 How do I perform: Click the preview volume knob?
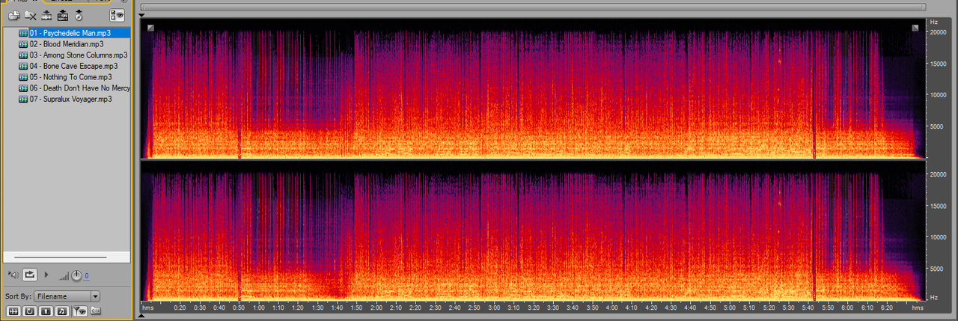tap(76, 275)
